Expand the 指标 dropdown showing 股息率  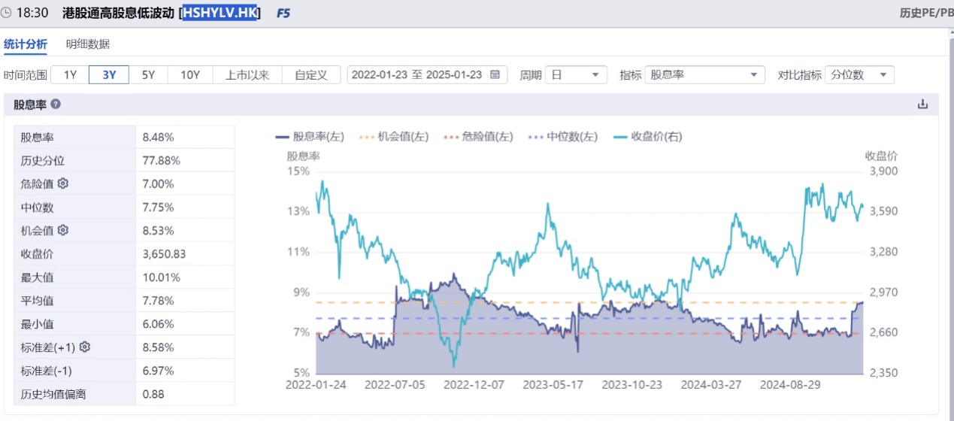coord(704,74)
